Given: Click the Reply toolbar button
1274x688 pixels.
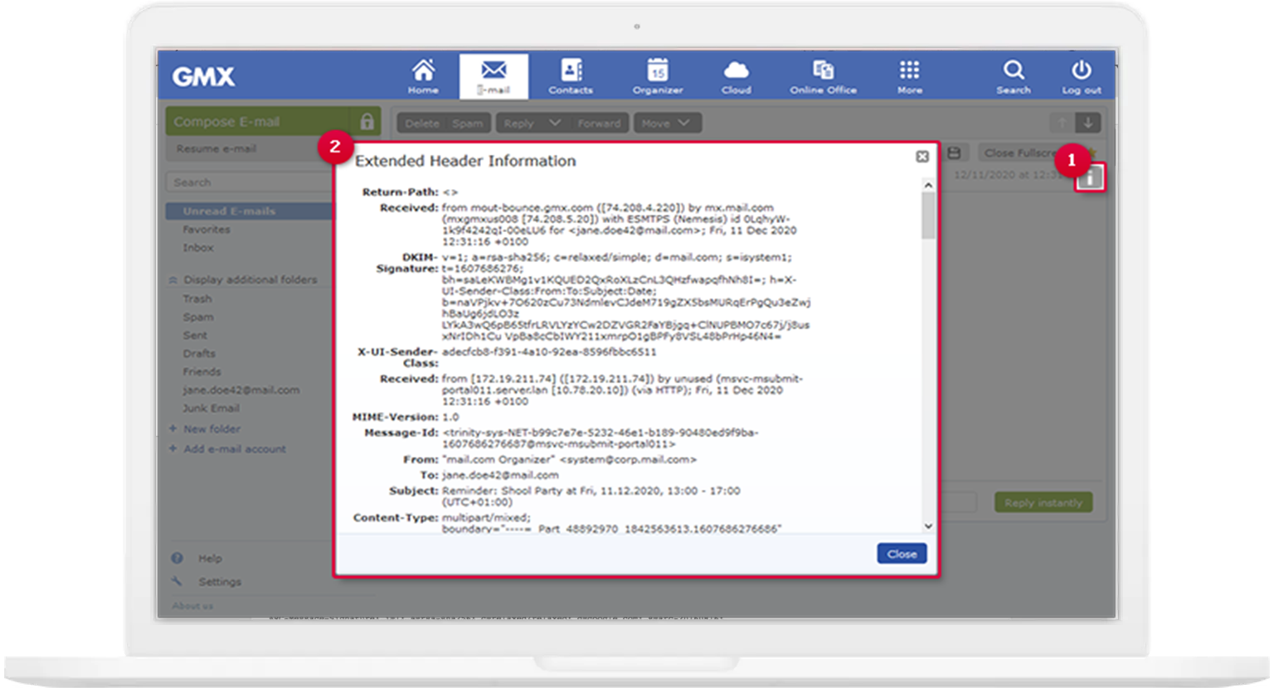Looking at the screenshot, I should (x=519, y=124).
